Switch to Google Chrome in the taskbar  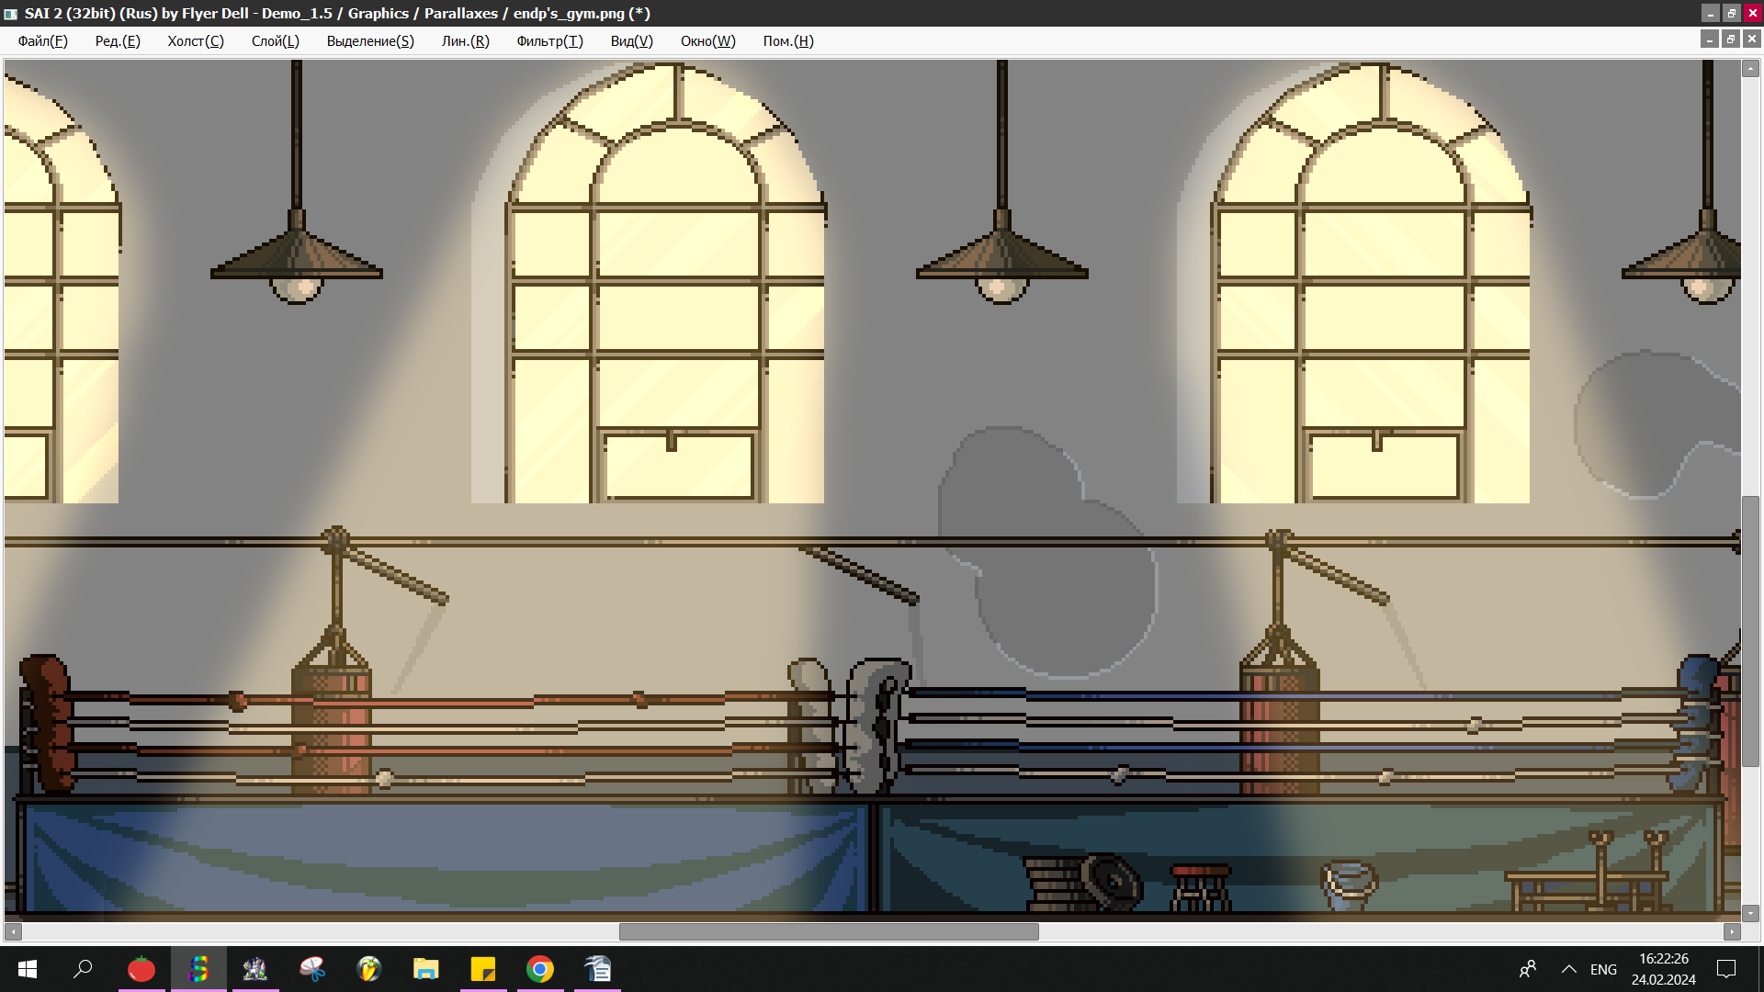[x=540, y=969]
